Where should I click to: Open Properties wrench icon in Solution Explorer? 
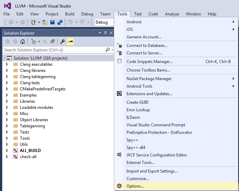(62, 41)
